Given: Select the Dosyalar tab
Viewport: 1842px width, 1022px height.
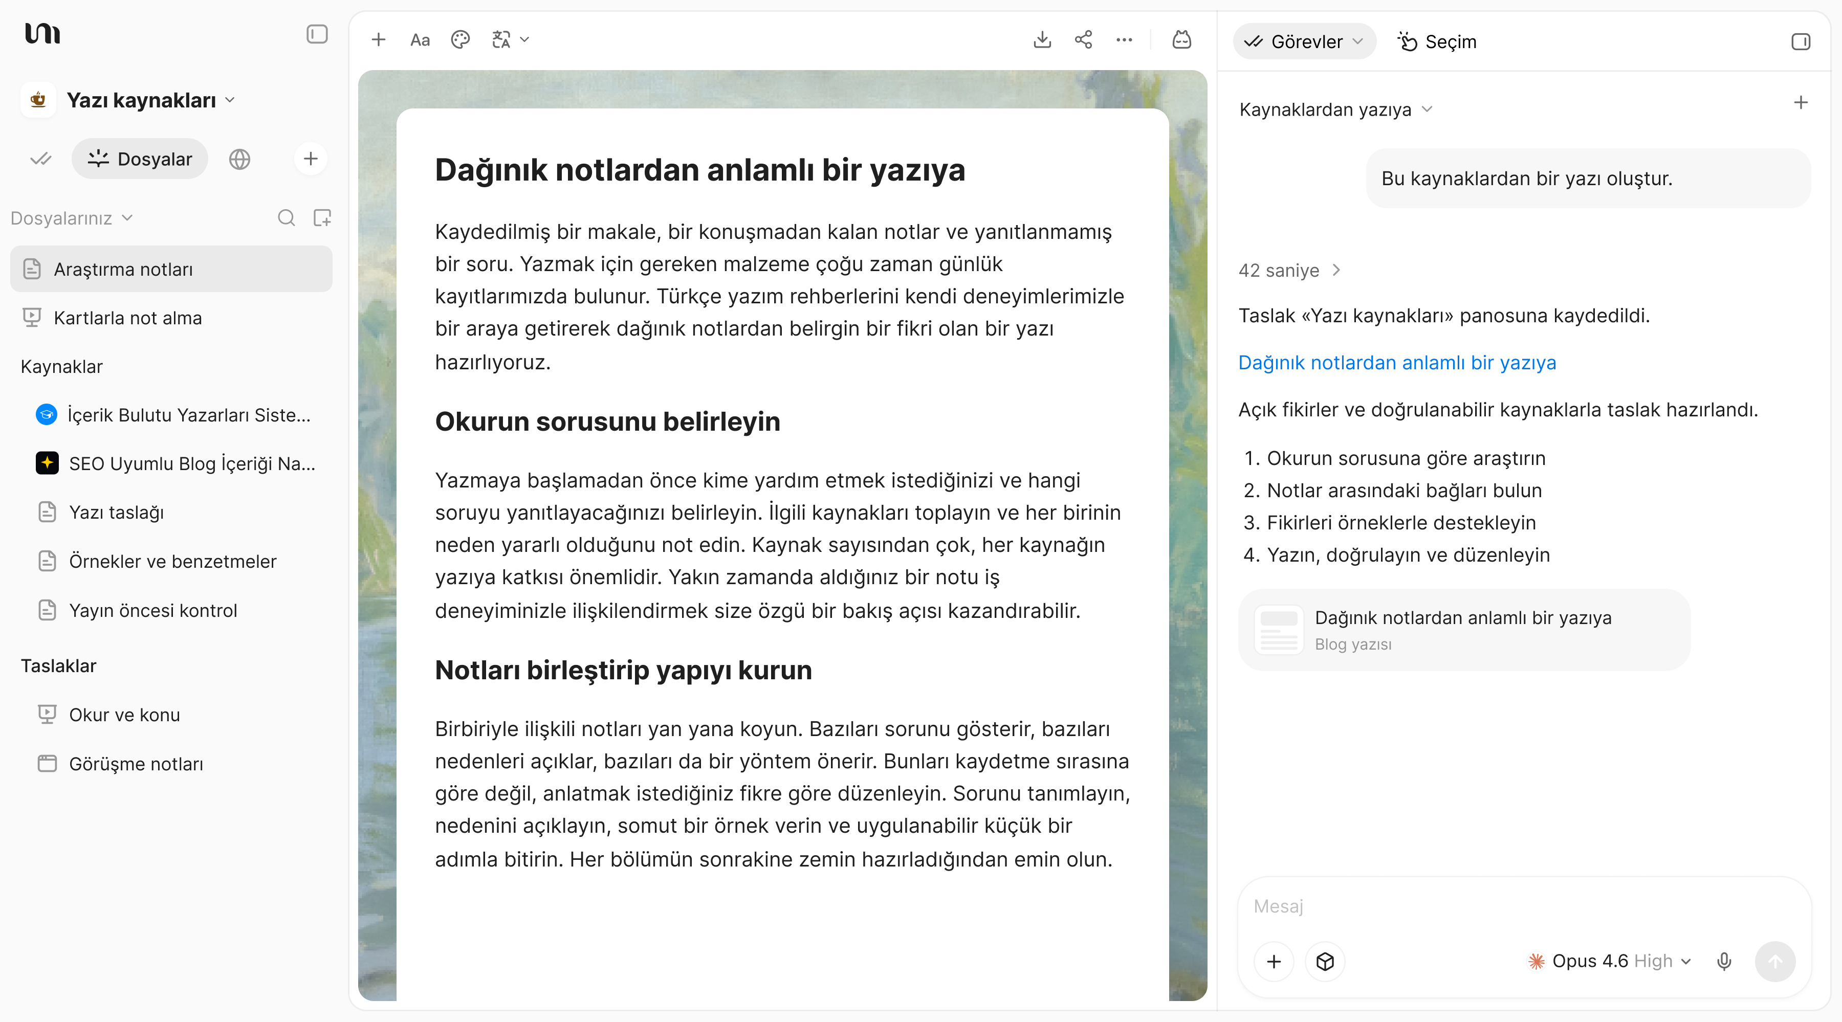Looking at the screenshot, I should coord(140,159).
